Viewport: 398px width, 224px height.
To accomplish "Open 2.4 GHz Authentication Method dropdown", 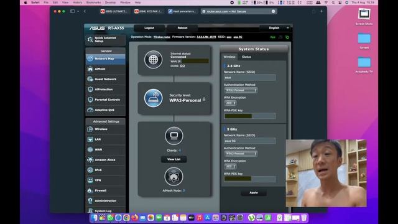I will [x=241, y=90].
